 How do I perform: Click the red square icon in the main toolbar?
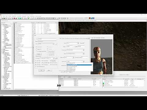(90, 18)
